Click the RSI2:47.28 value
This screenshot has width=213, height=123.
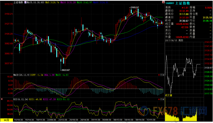point(49,99)
